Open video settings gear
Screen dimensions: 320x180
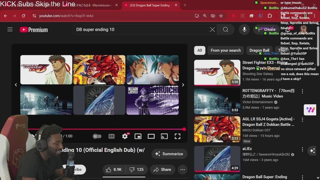point(125,136)
